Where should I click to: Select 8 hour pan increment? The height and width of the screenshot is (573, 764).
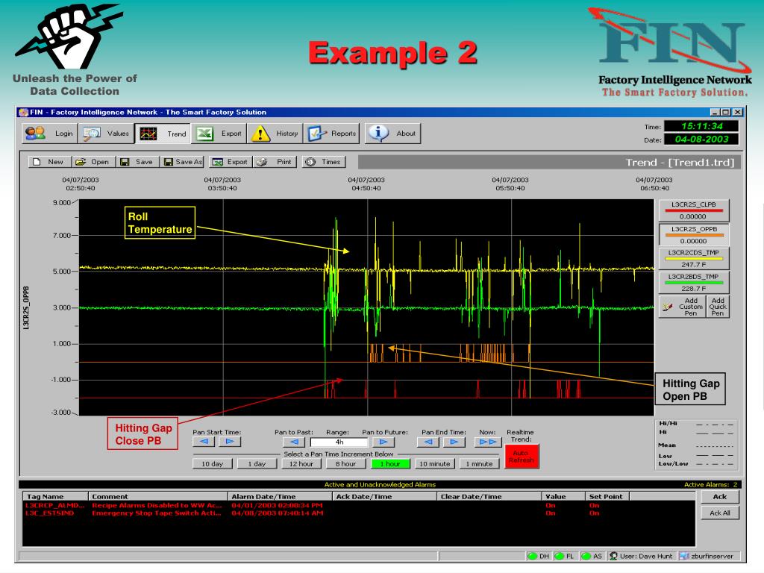click(345, 464)
